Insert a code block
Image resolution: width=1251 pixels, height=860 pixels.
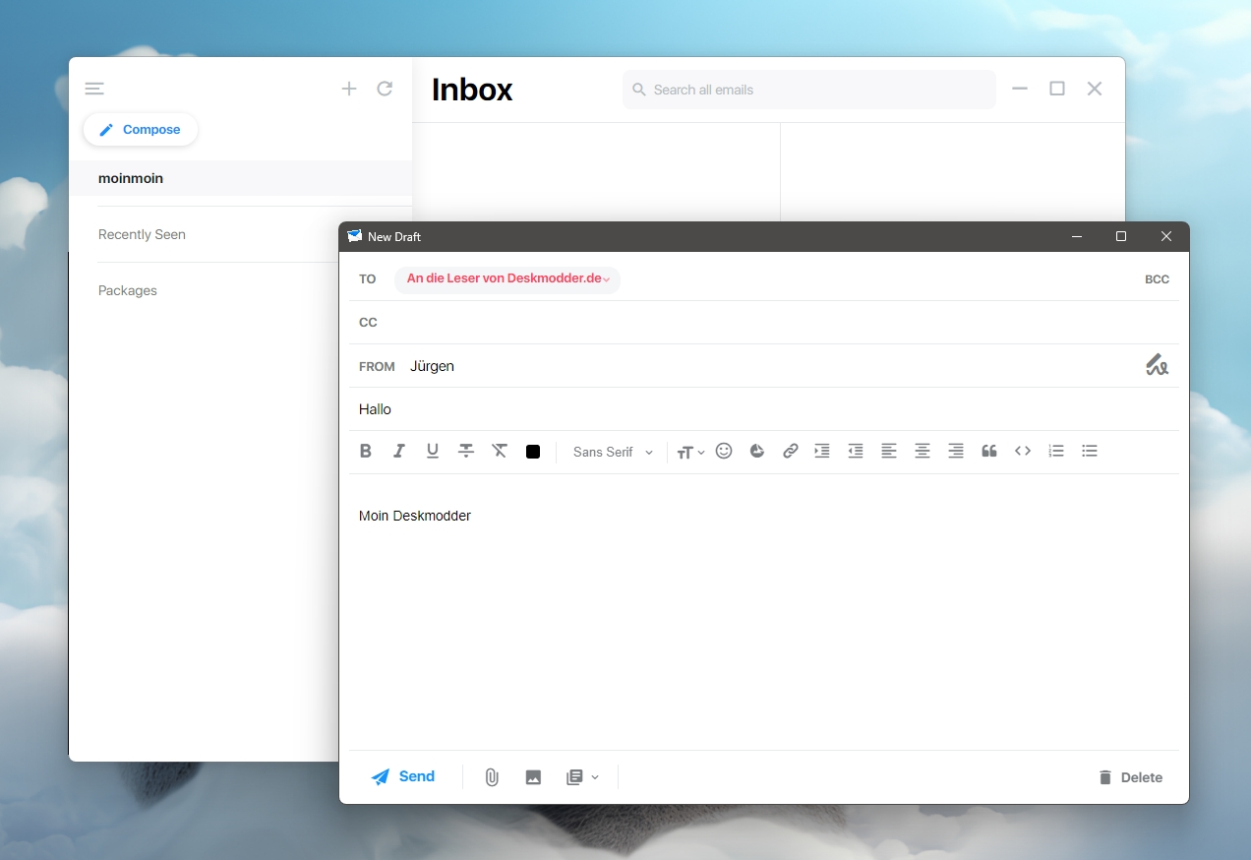(x=1023, y=451)
